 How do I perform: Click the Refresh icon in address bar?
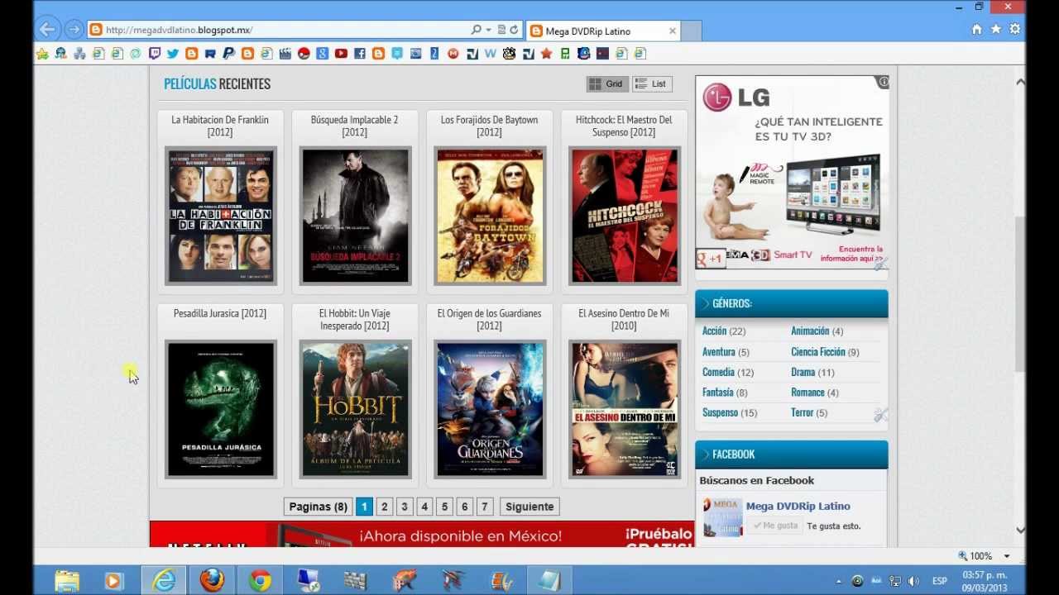(x=514, y=30)
